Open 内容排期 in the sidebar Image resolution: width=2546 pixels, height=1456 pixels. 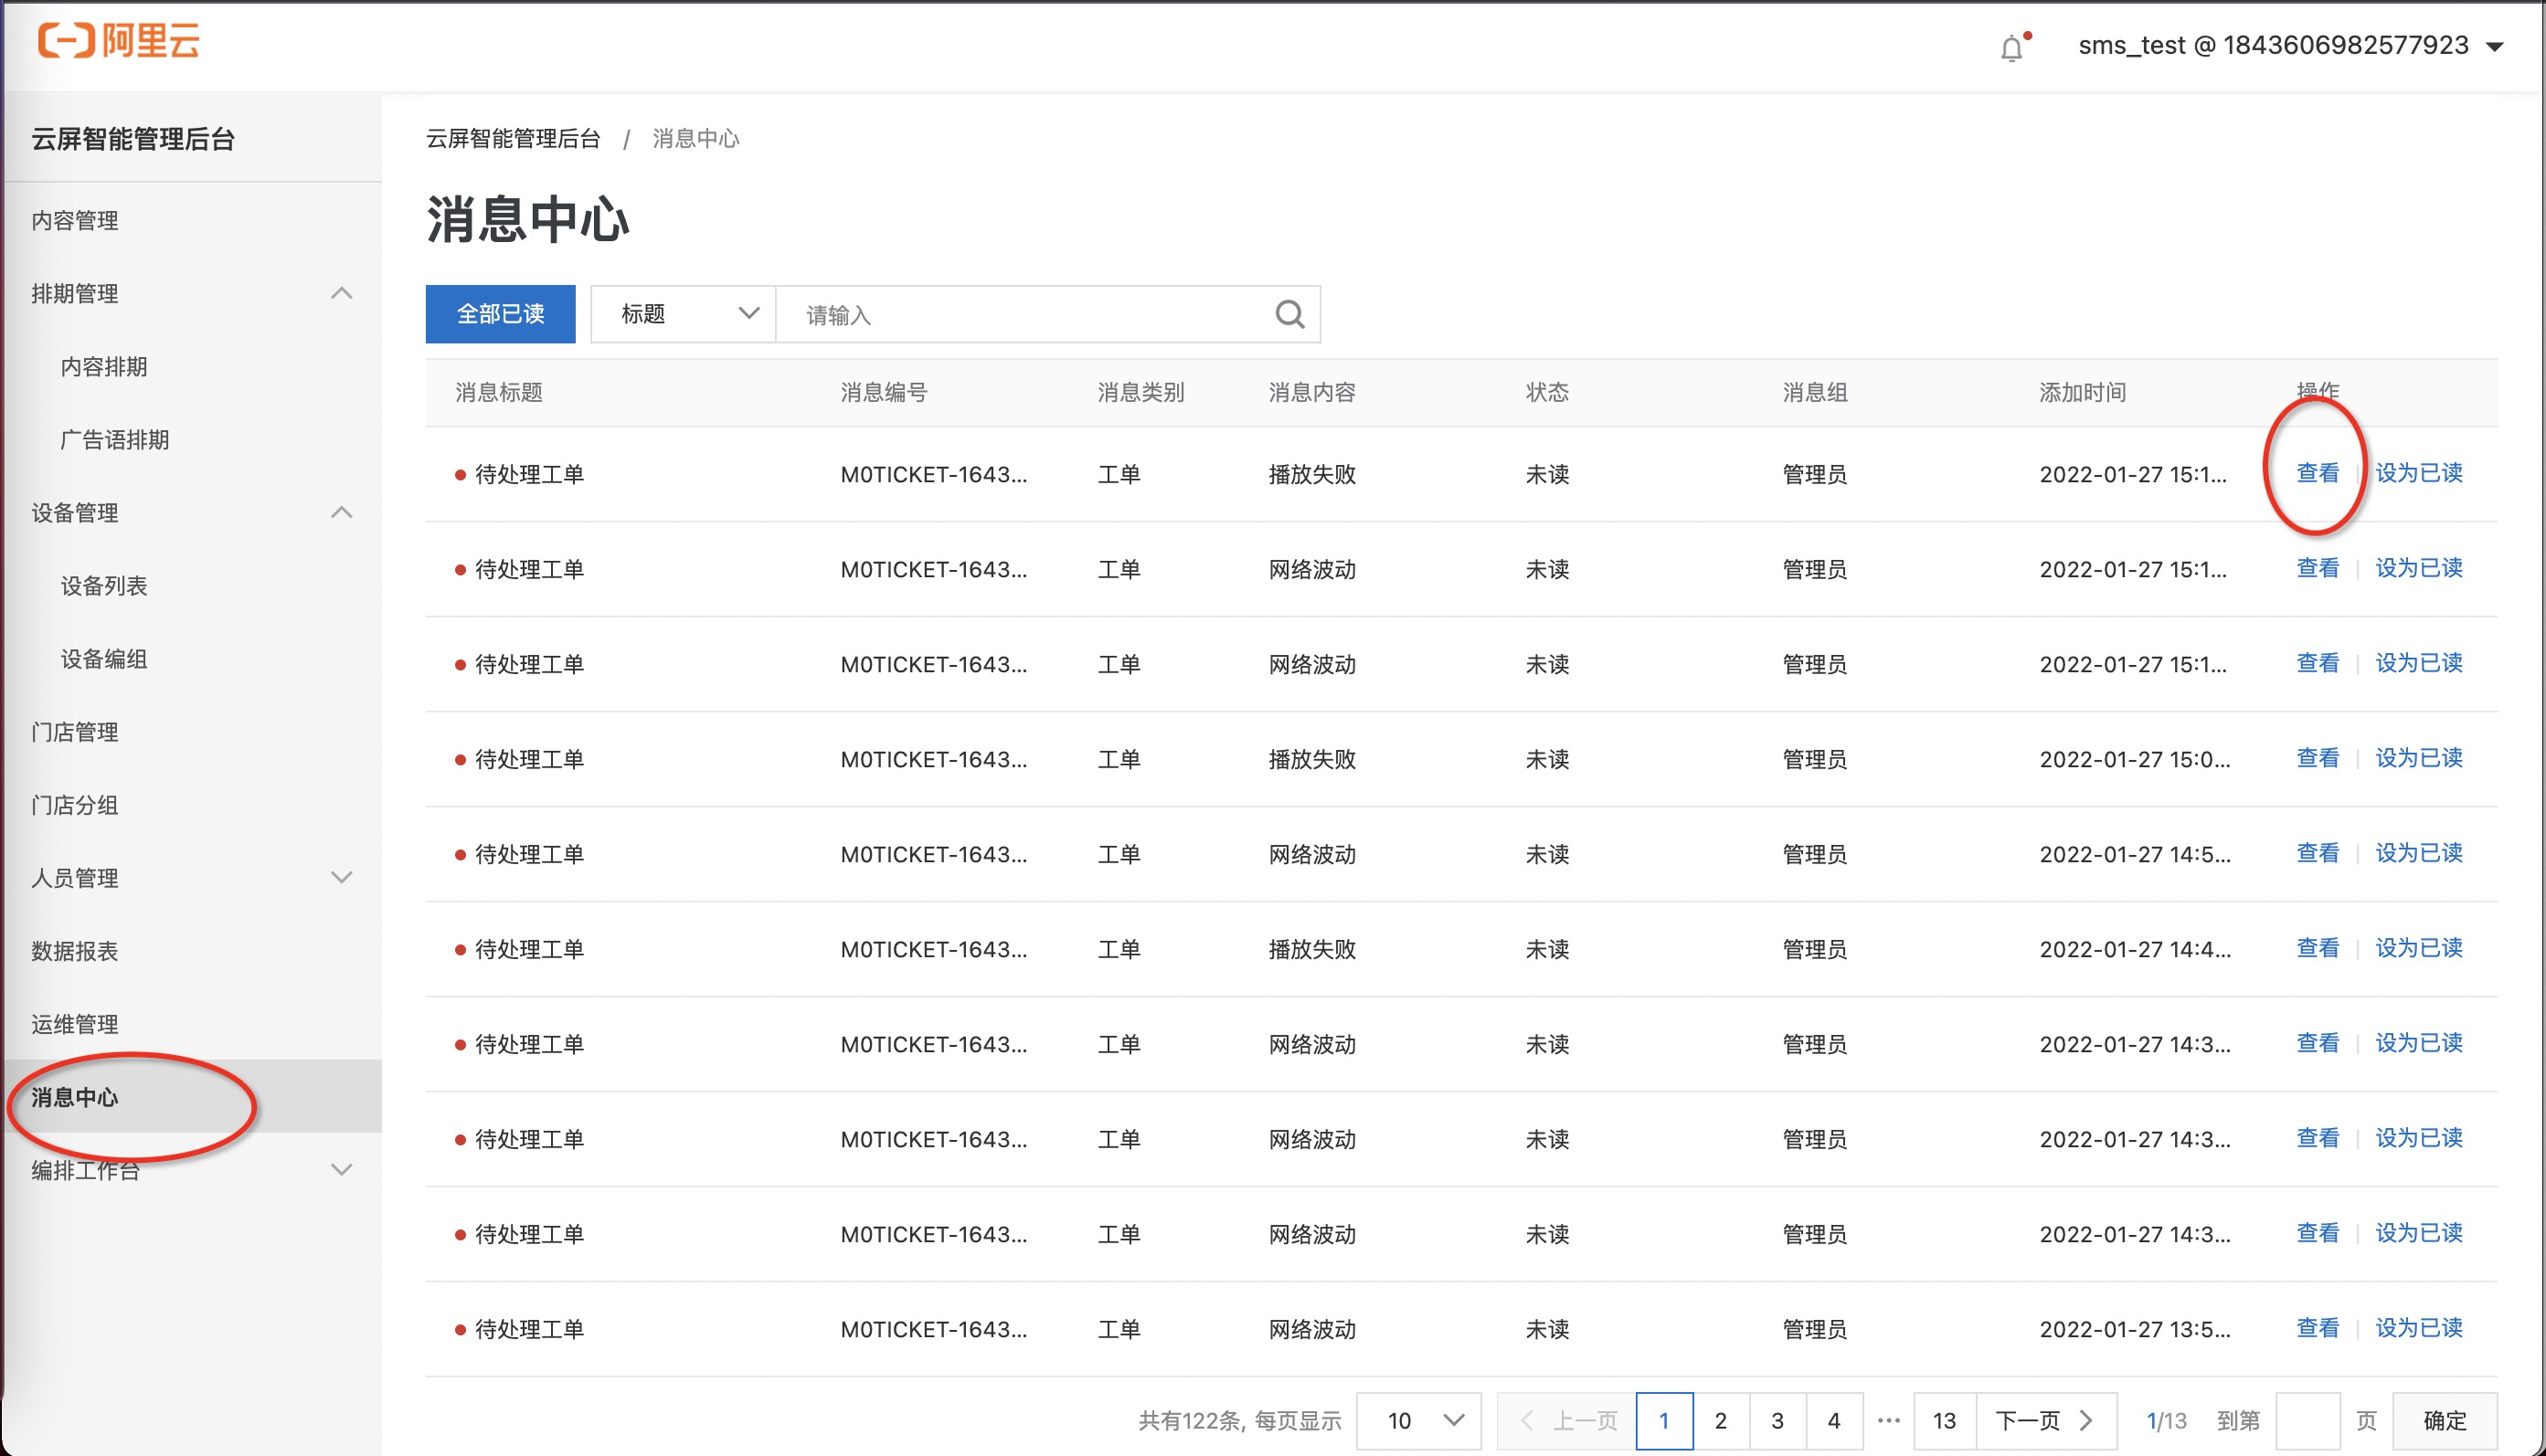pyautogui.click(x=104, y=366)
